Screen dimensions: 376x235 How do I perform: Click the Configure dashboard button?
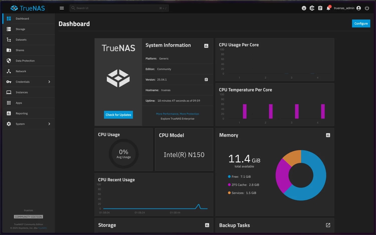(x=361, y=24)
